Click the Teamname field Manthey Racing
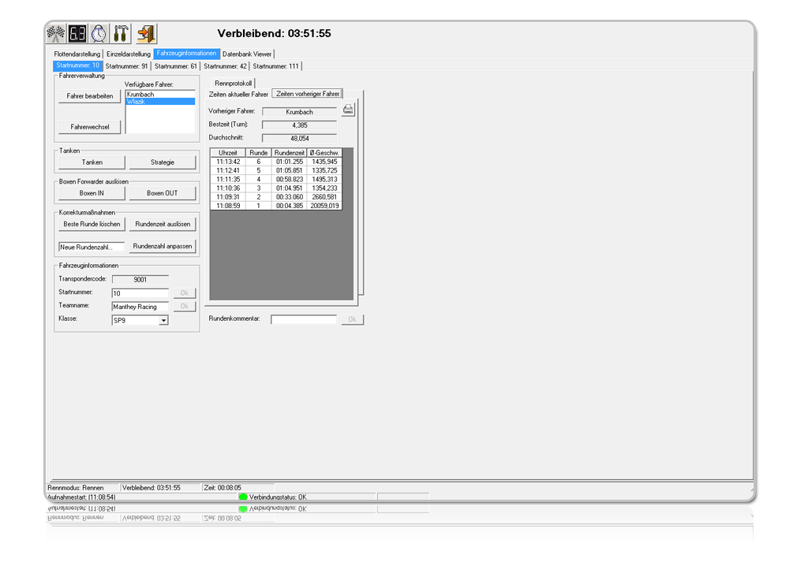Screen dimensions: 808x562 click(x=140, y=307)
